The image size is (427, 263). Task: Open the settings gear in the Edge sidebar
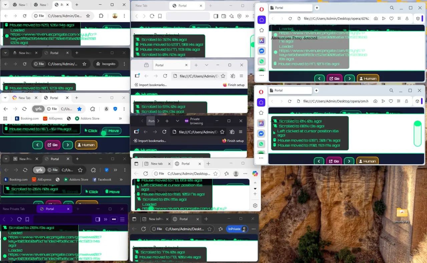(255, 206)
